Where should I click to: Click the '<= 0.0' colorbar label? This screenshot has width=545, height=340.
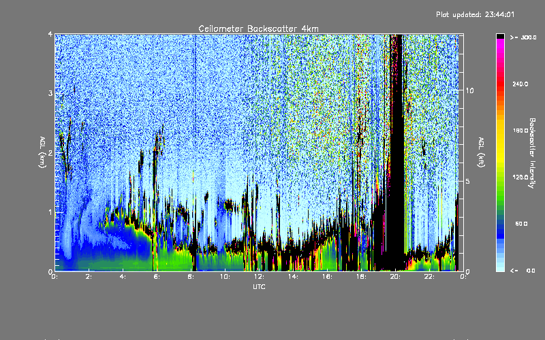click(523, 271)
